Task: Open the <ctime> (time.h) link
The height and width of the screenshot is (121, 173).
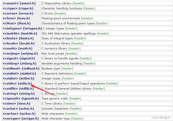Action: click(16, 104)
